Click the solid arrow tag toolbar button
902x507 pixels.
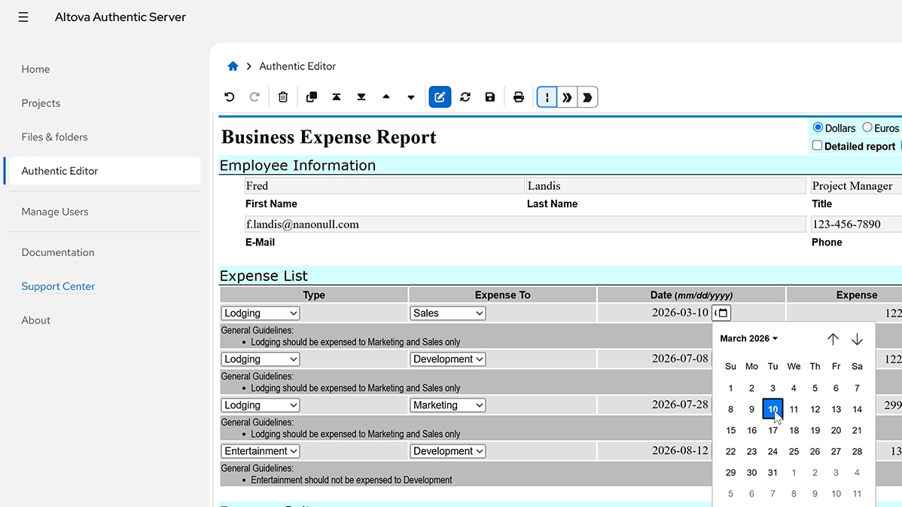pos(587,97)
